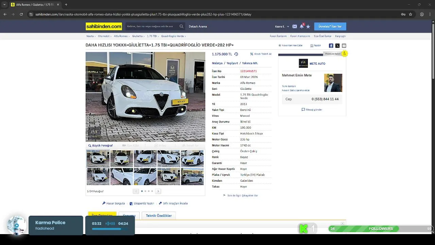Switch to İlan Detayları tab
The image size is (435, 245).
click(102, 215)
